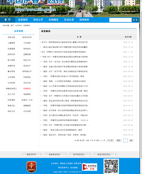Click the GO pagination button

[x=131, y=141]
